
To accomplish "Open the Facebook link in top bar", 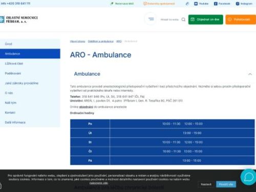I will (x=222, y=4).
